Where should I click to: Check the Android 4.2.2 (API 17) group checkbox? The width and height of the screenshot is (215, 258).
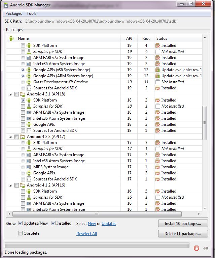pyautogui.click(x=16, y=137)
